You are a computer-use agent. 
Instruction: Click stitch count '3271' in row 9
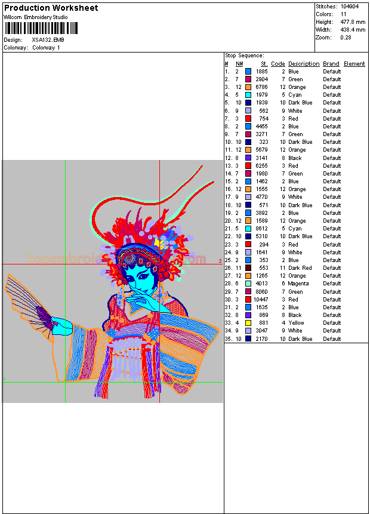click(262, 134)
